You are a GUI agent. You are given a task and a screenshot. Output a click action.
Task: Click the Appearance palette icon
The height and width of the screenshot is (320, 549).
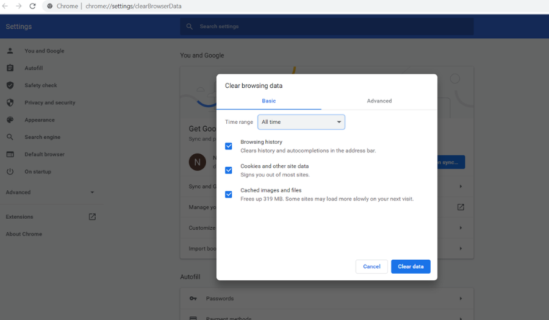pyautogui.click(x=10, y=119)
